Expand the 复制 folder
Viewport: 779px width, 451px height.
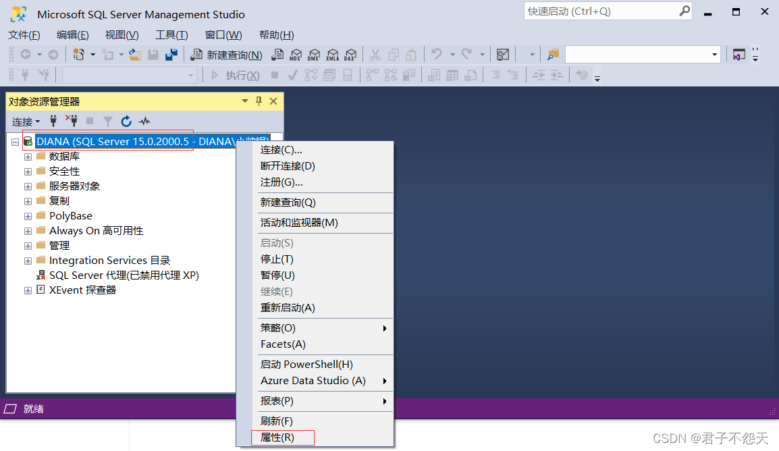click(x=28, y=201)
